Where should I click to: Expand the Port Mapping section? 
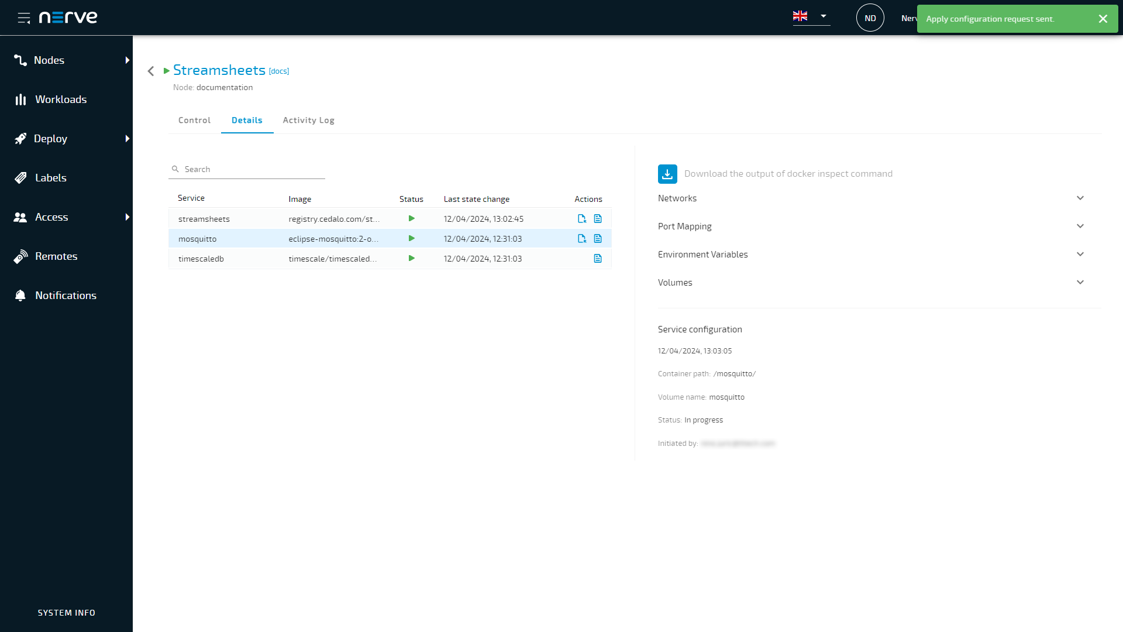[x=1080, y=226]
